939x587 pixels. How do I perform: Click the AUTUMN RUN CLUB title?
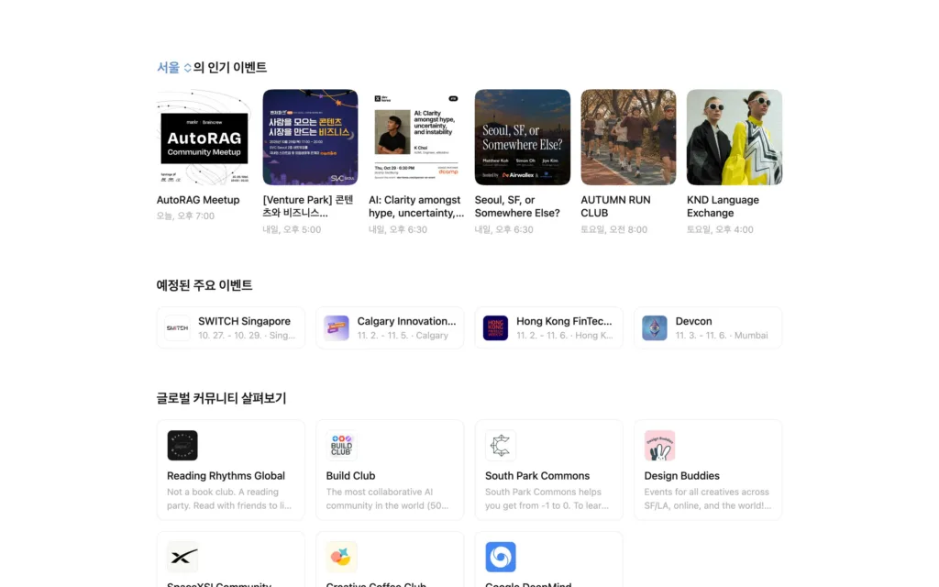(615, 206)
